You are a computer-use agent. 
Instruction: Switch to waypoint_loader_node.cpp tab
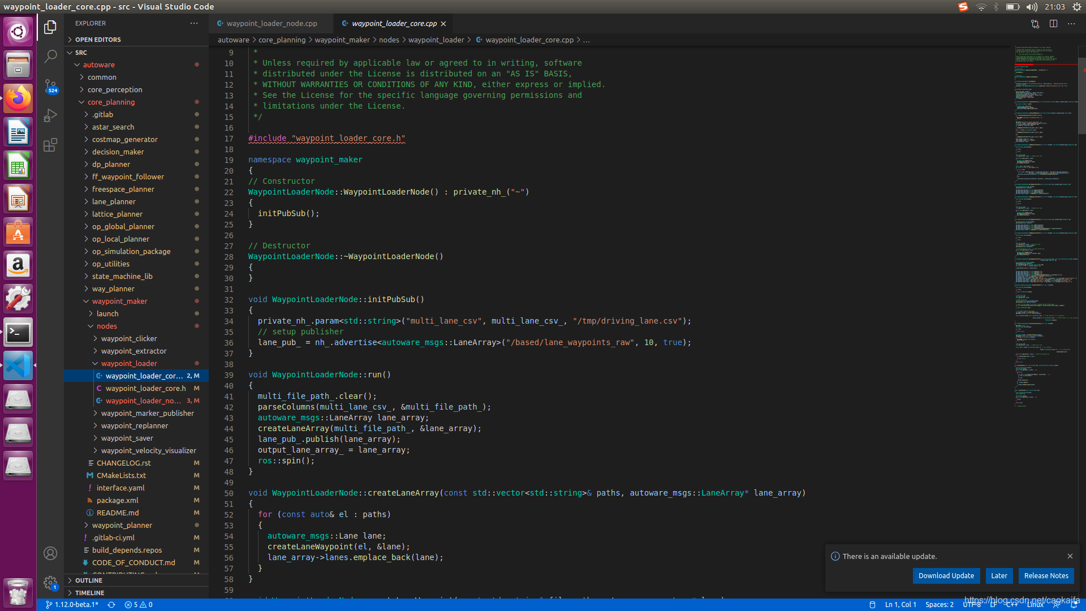pyautogui.click(x=271, y=24)
